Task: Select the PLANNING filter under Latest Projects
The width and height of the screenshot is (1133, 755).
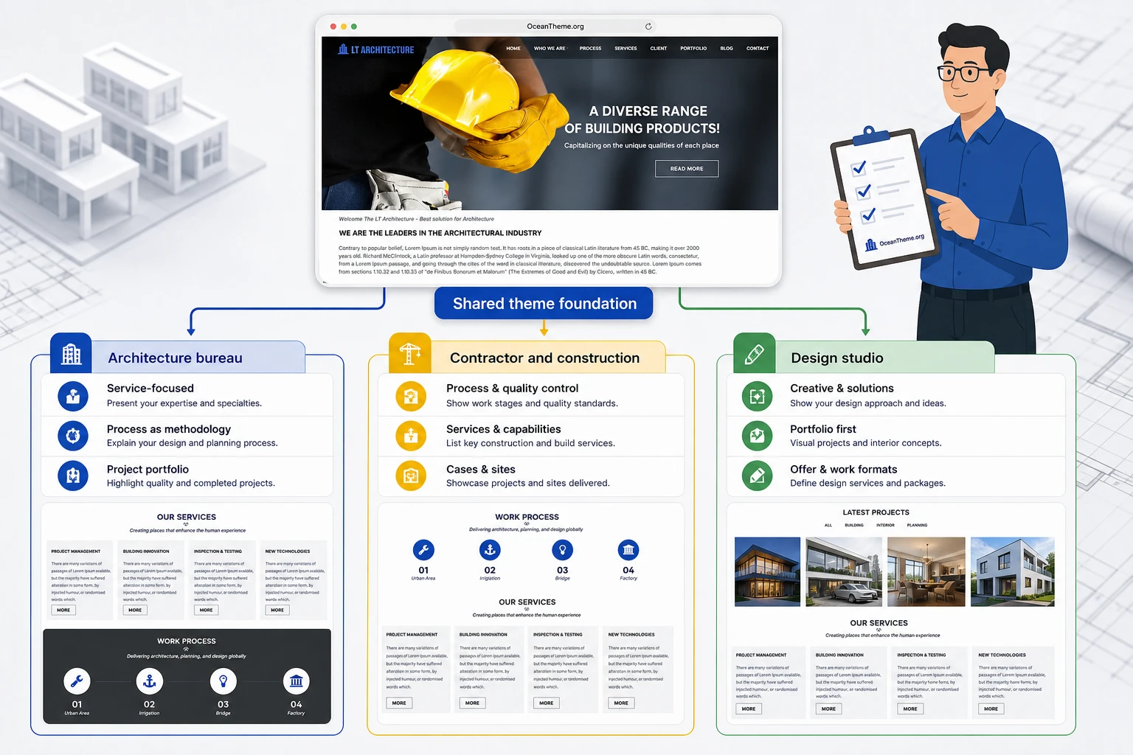Action: pyautogui.click(x=917, y=525)
